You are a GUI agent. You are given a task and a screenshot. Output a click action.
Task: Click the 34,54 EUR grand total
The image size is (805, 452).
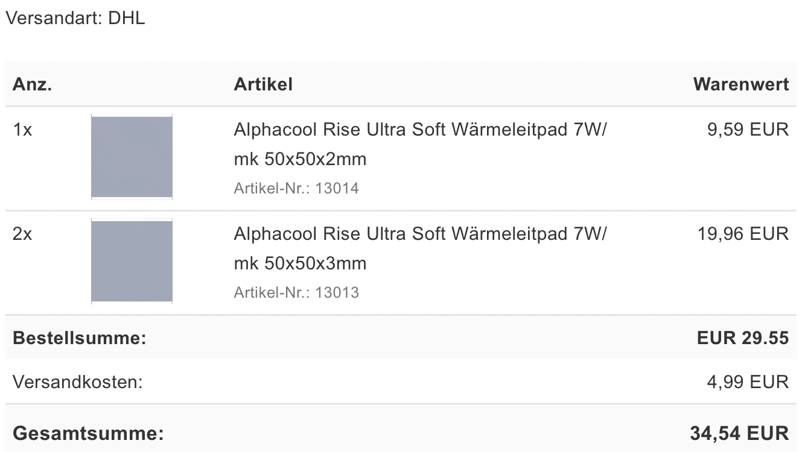[739, 433]
